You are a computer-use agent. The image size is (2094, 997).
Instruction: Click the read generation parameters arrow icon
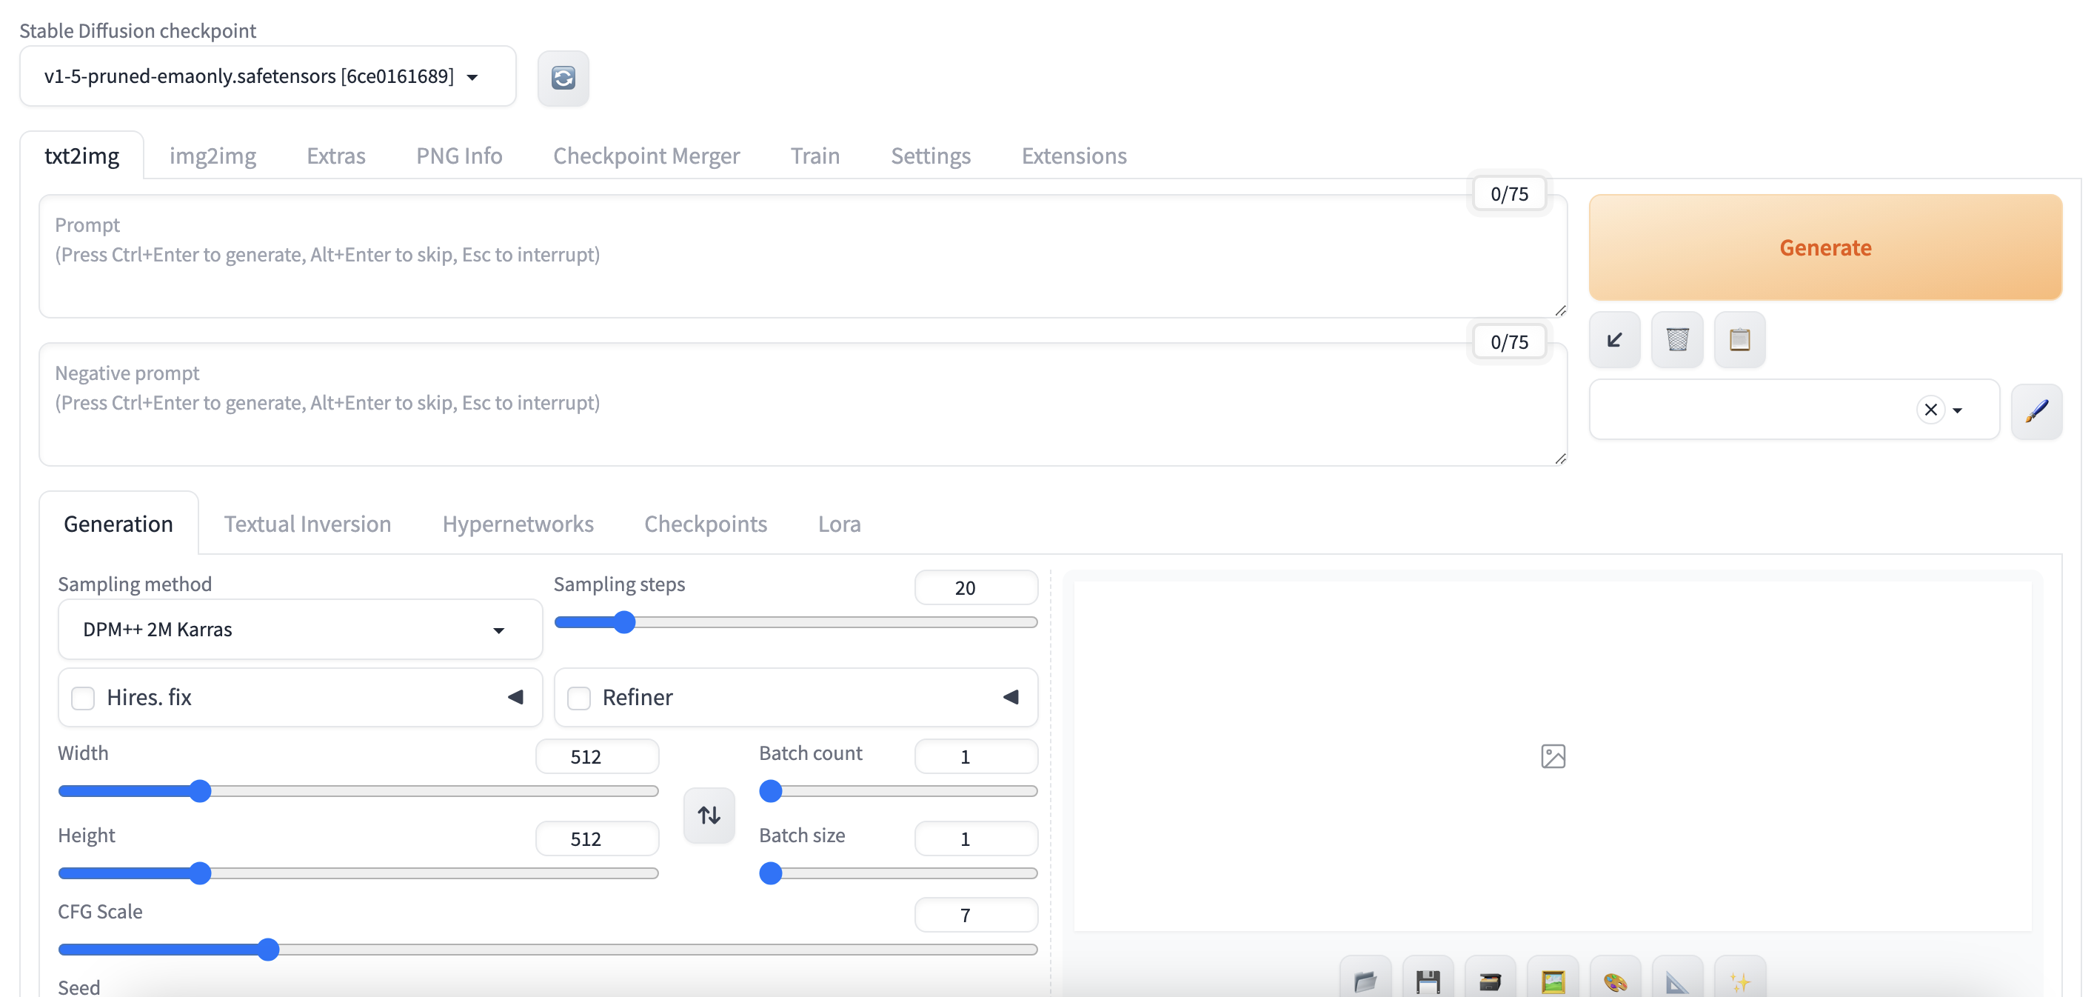(x=1614, y=340)
